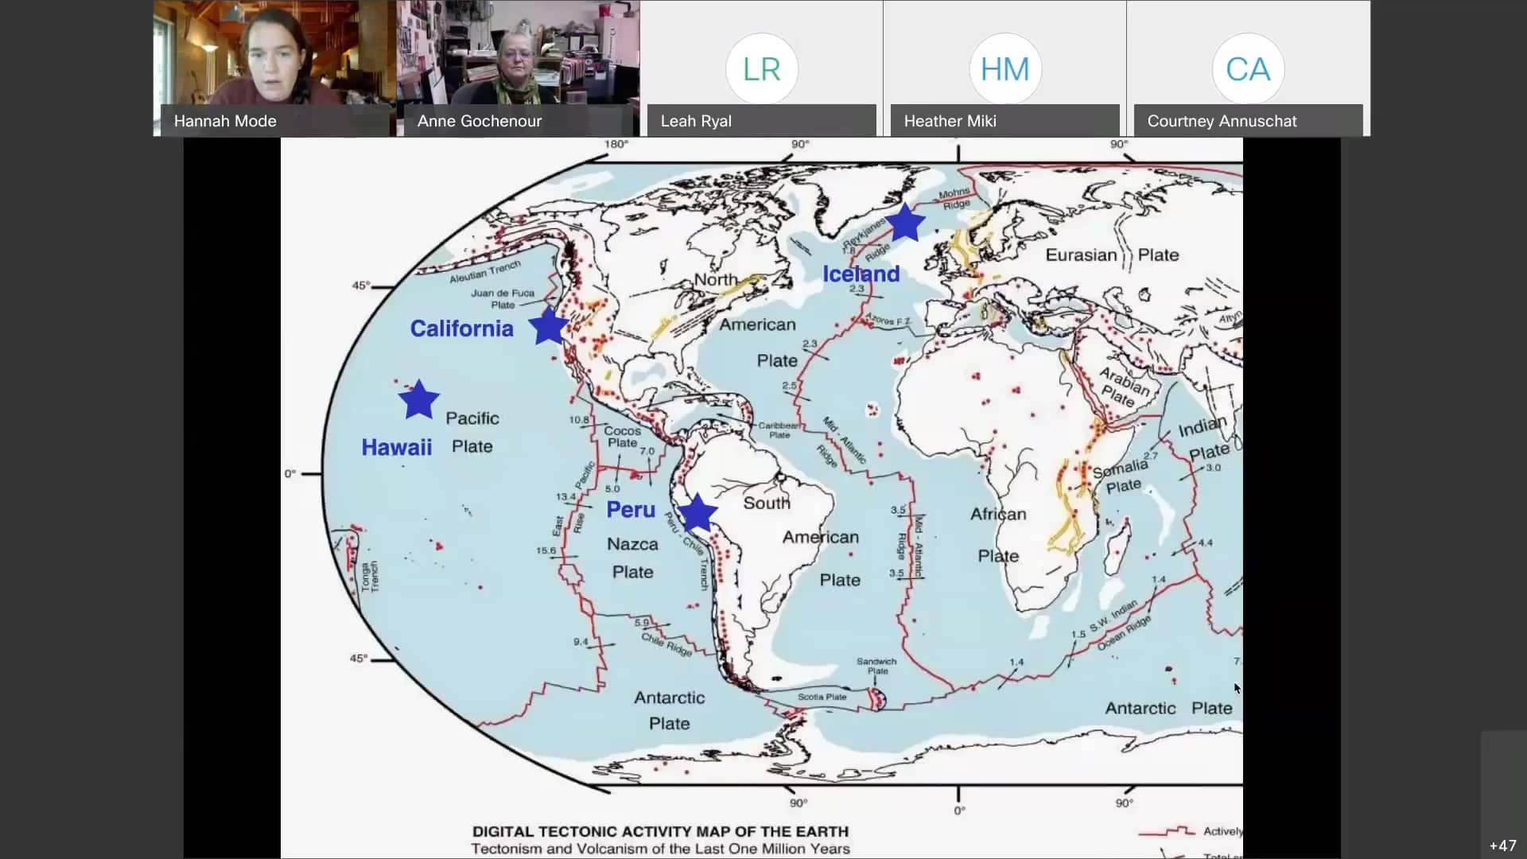Image resolution: width=1527 pixels, height=859 pixels.
Task: Click the Scotia Plate label
Action: coord(822,697)
